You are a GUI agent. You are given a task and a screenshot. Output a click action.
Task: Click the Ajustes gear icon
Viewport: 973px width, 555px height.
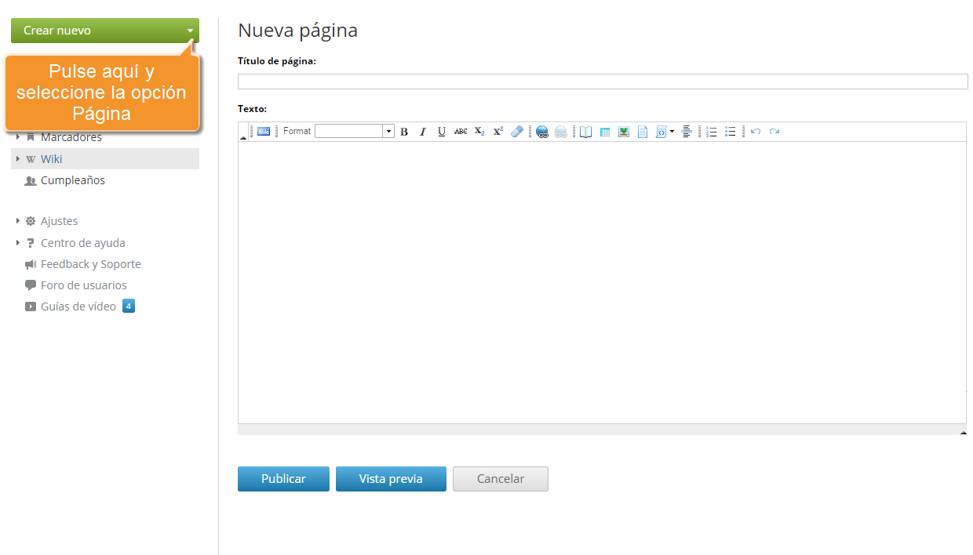click(31, 221)
